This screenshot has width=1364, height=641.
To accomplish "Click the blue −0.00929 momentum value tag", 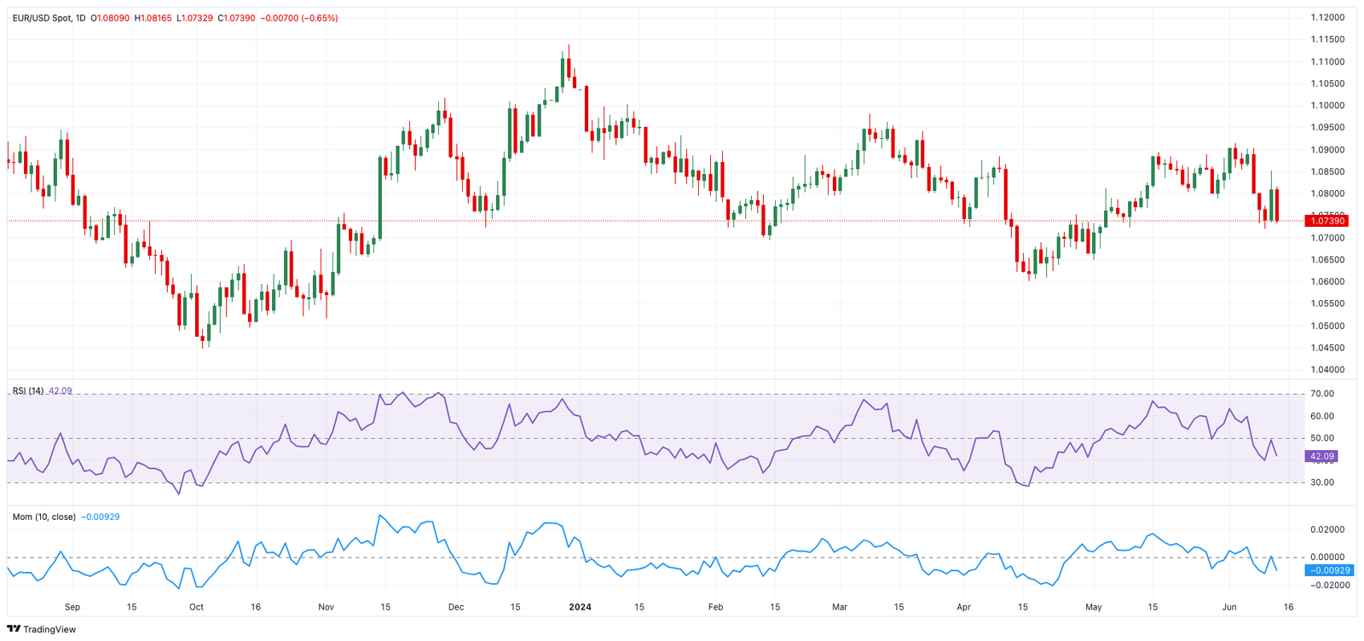I will [x=1329, y=570].
